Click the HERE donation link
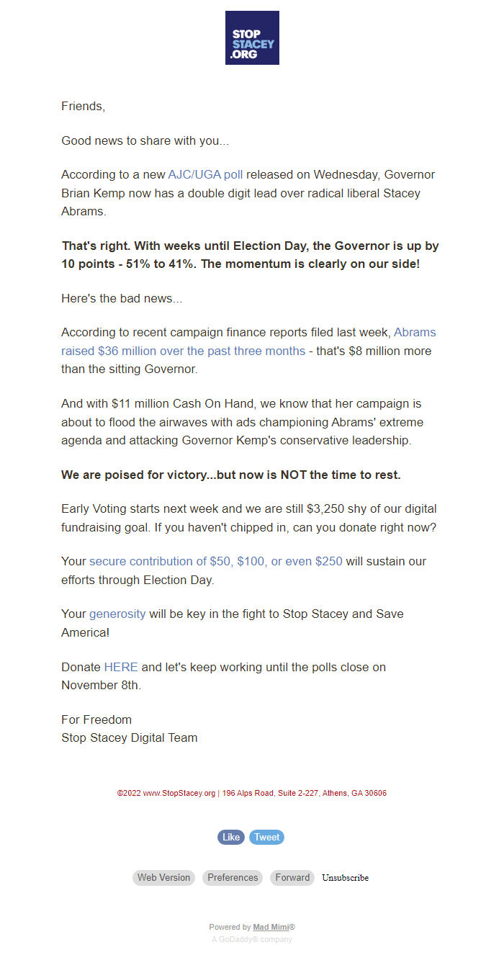This screenshot has height=960, width=504. [x=120, y=667]
